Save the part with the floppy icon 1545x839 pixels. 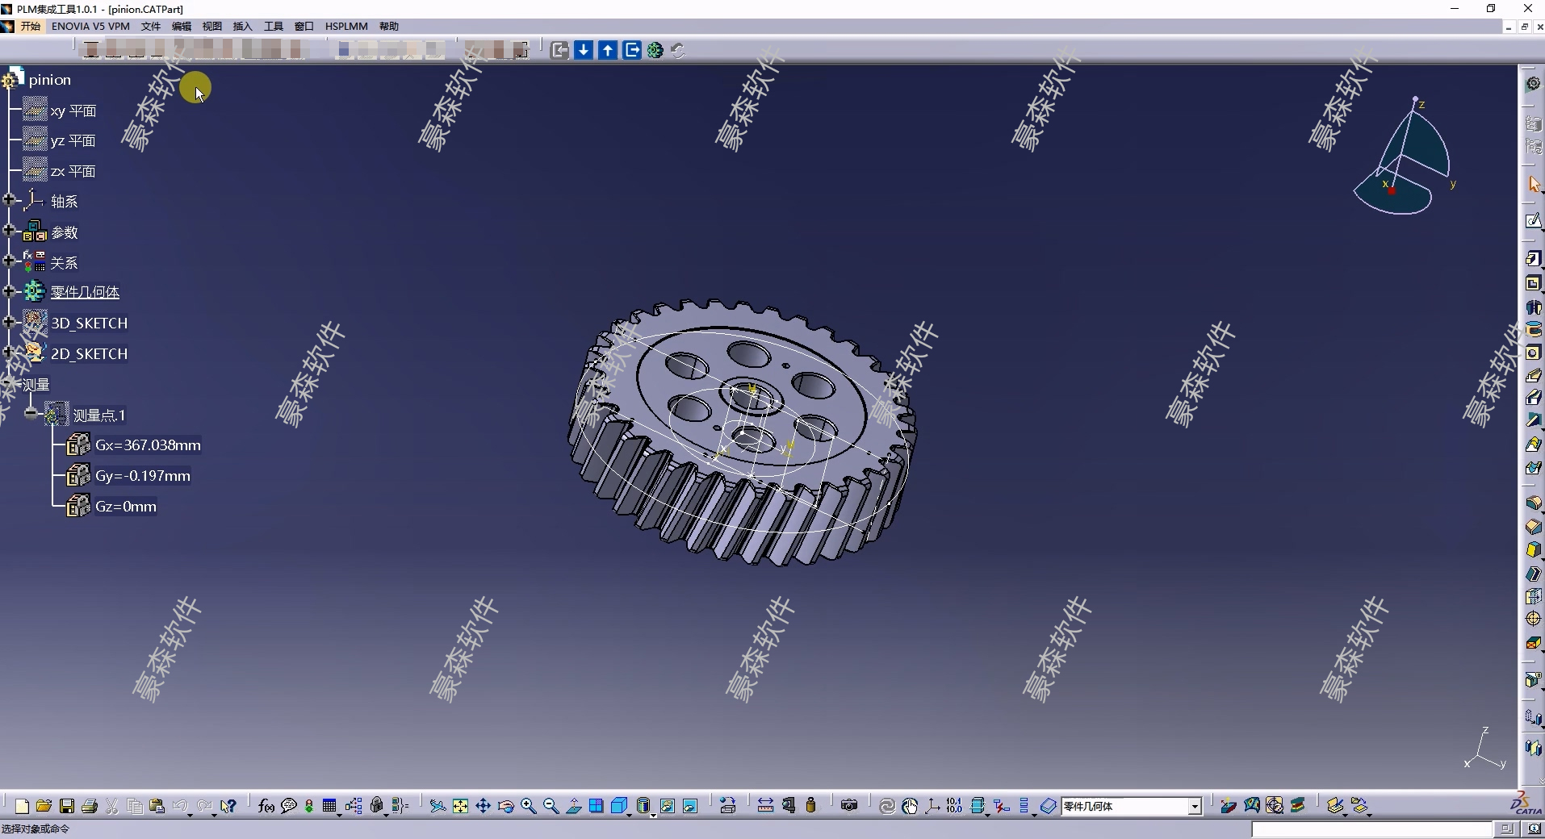tap(67, 805)
